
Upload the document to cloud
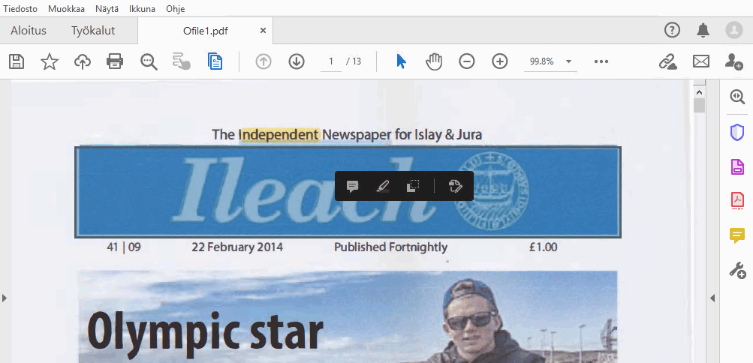click(83, 61)
